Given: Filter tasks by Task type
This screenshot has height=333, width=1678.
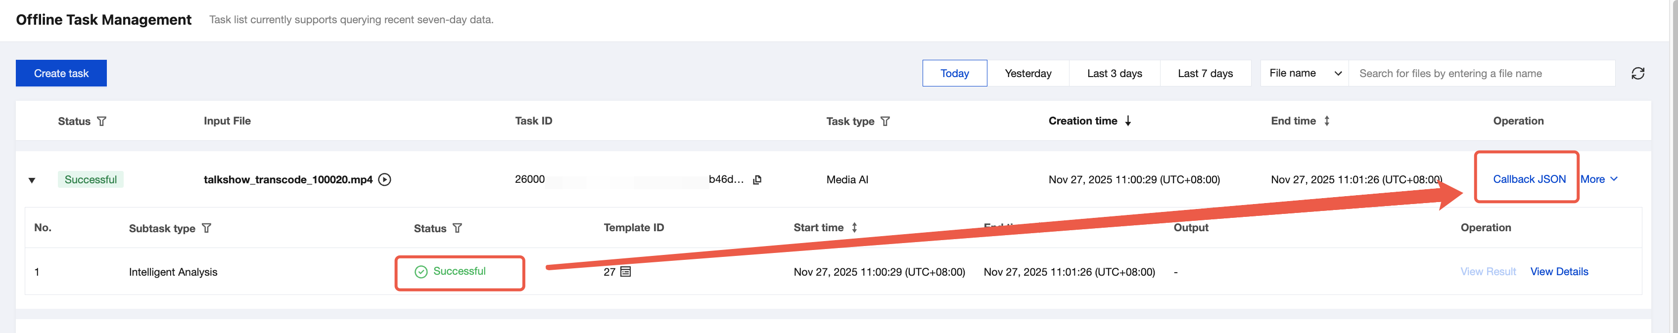Looking at the screenshot, I should 885,122.
